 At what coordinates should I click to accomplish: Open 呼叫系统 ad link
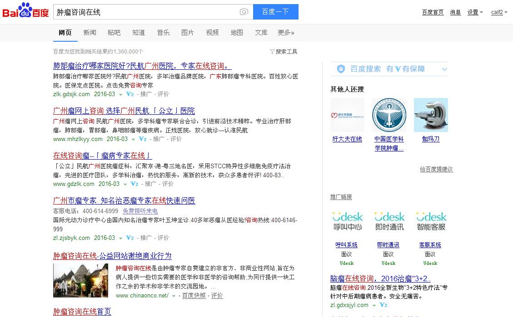tap(347, 245)
